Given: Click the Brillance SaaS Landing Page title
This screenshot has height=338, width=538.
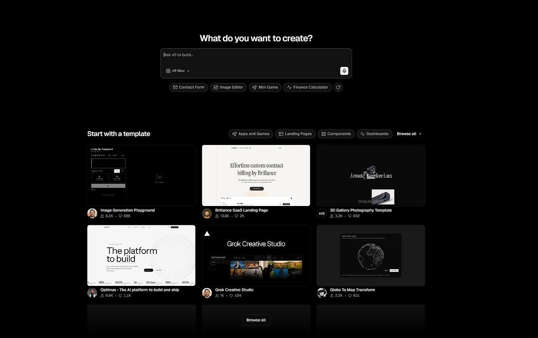Looking at the screenshot, I should [242, 210].
